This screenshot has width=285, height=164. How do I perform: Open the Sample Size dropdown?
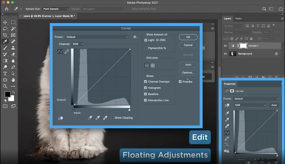[x=55, y=9]
